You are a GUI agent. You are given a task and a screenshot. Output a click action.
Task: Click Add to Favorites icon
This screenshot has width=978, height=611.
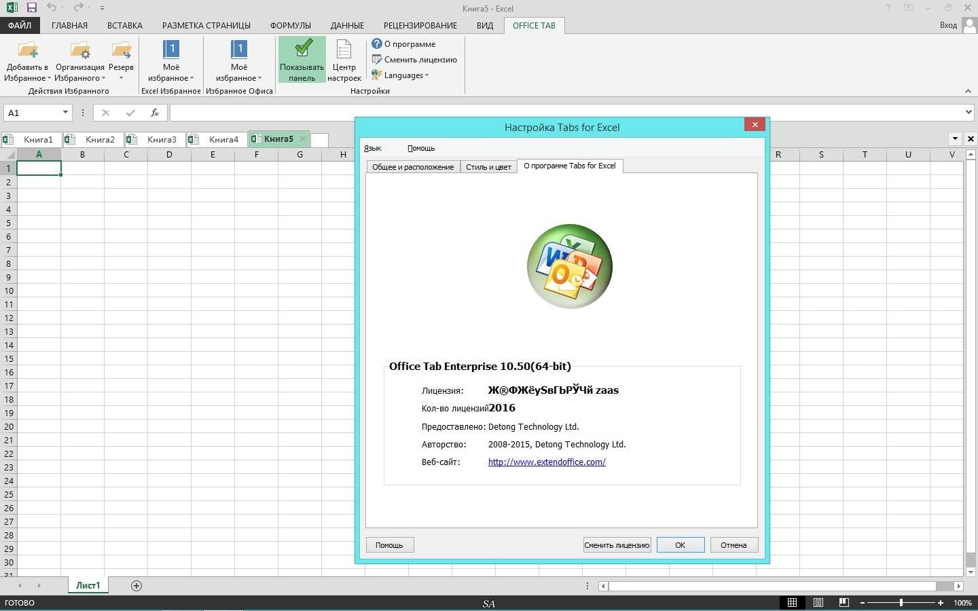click(x=28, y=50)
